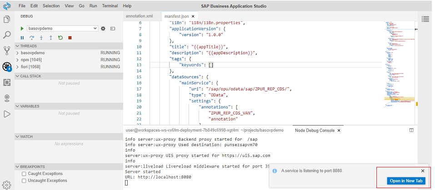Image resolution: width=435 pixels, height=190 pixels.
Task: Select the manifest.json editor tab
Action: point(176,16)
